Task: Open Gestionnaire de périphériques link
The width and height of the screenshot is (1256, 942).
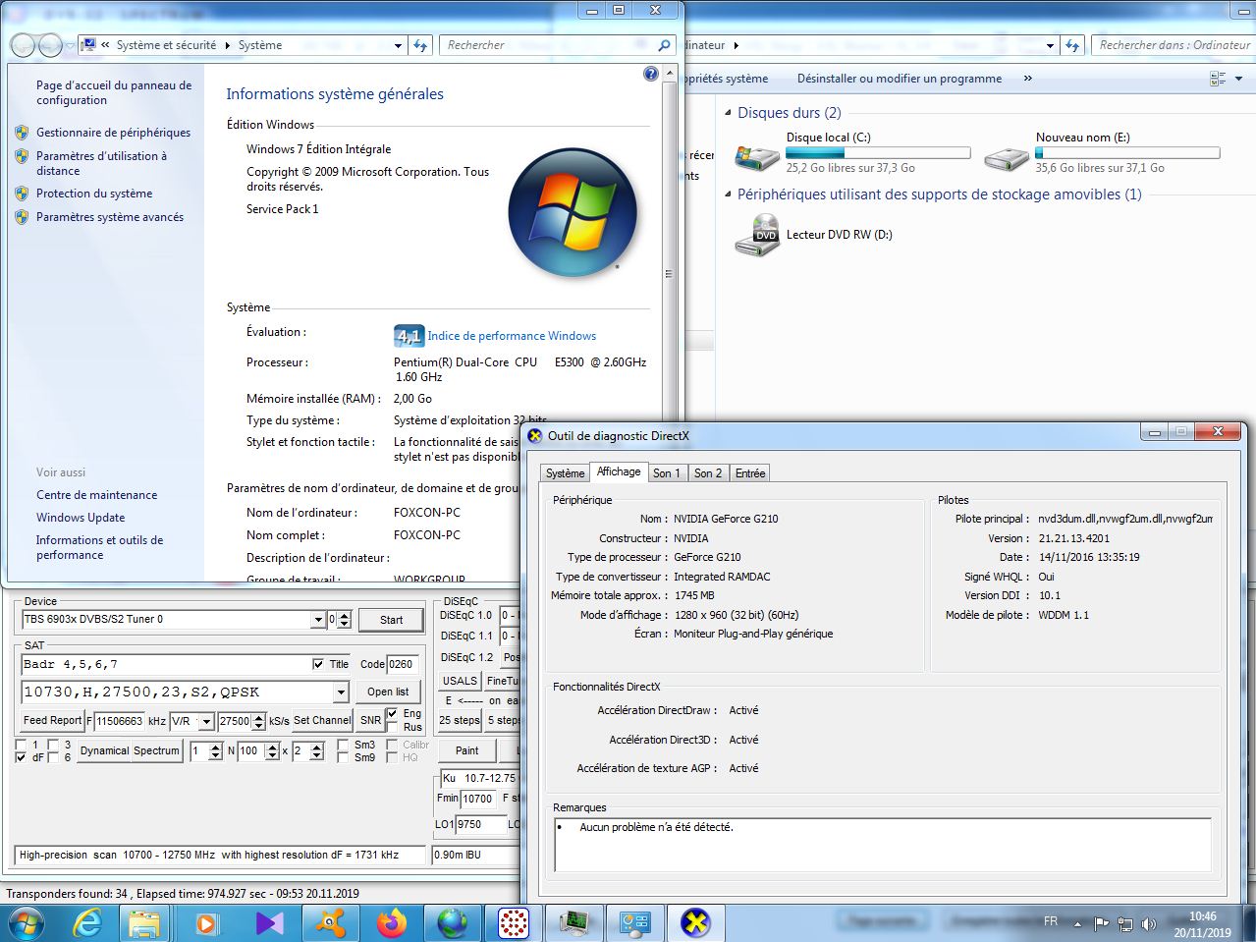Action: coord(114,133)
